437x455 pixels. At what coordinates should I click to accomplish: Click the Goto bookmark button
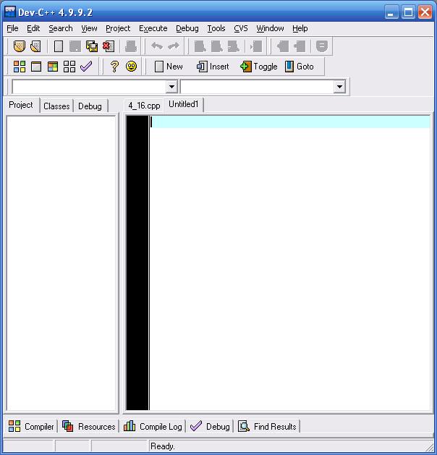coord(299,67)
